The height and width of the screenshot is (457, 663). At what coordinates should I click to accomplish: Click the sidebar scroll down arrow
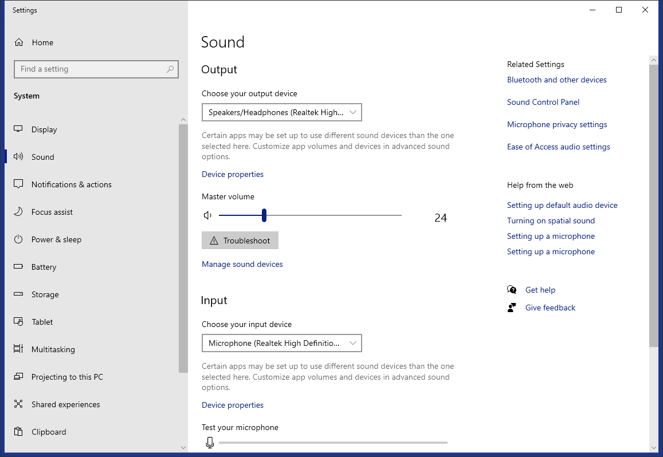pyautogui.click(x=183, y=447)
